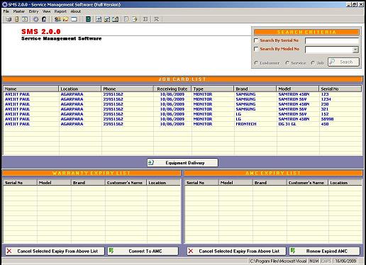Click the SMS application icon in title bar
366x265 pixels.
coord(4,4)
